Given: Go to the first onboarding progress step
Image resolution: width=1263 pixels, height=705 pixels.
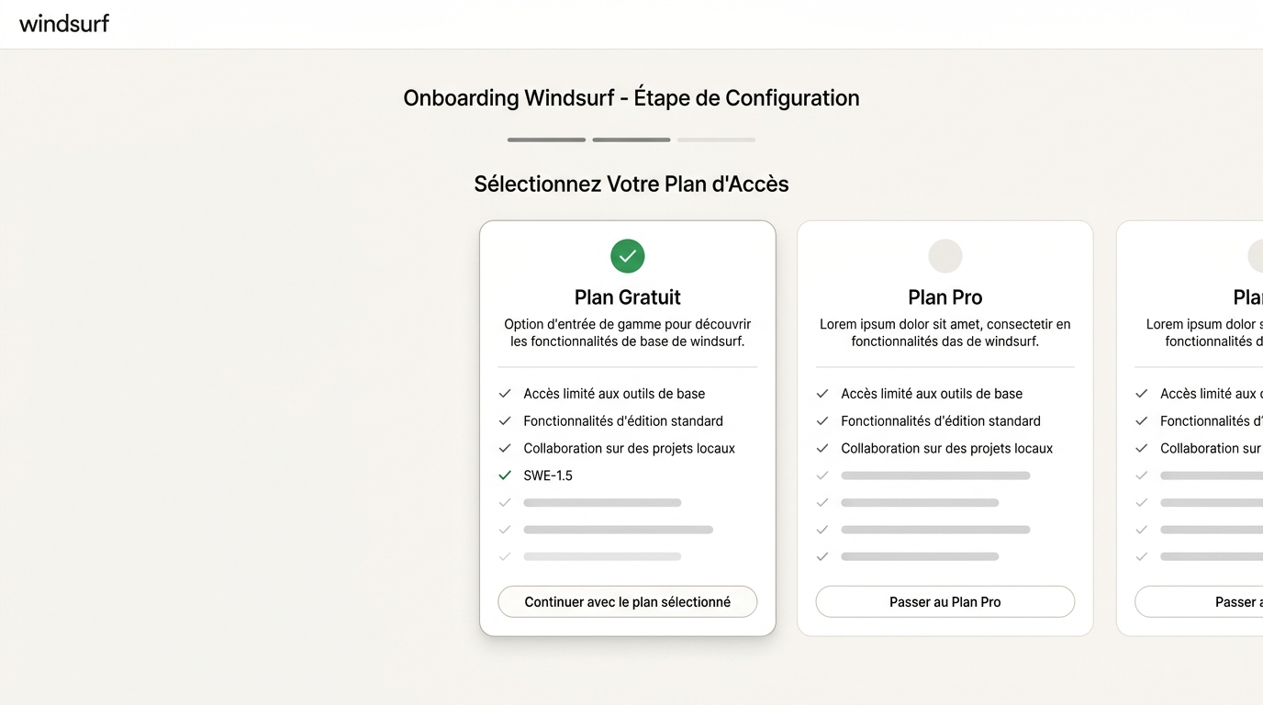Looking at the screenshot, I should (x=546, y=140).
